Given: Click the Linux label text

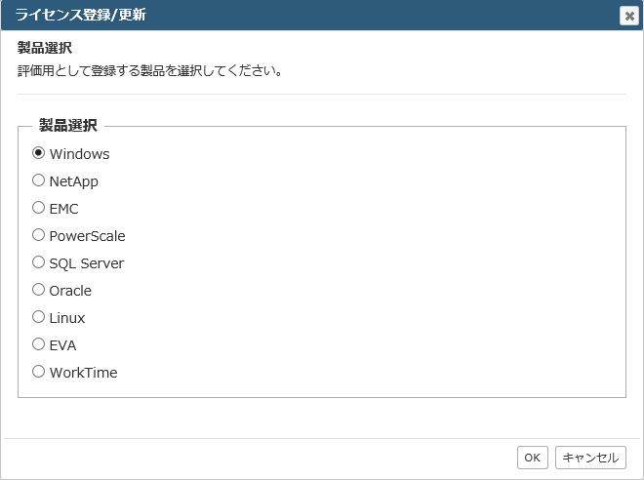Looking at the screenshot, I should click(67, 318).
